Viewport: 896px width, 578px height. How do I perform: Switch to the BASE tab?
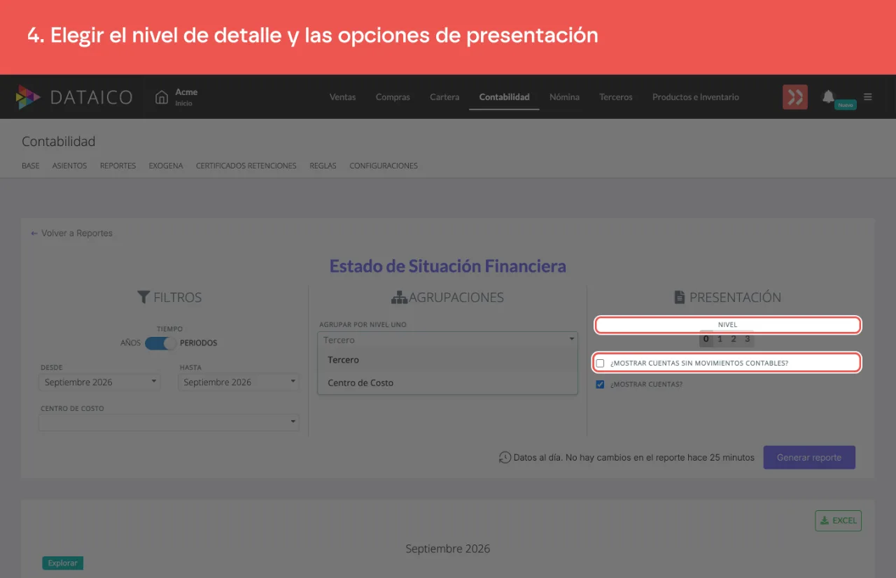(31, 166)
